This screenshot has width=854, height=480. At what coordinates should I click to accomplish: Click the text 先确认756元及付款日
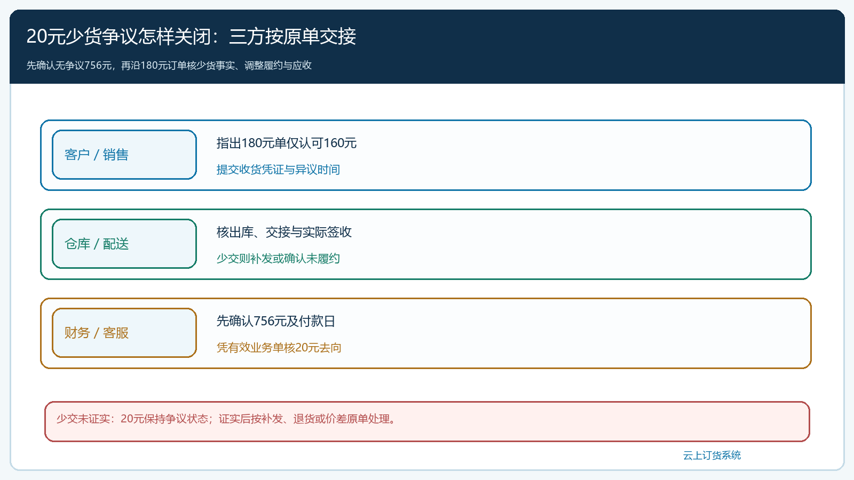pos(276,321)
